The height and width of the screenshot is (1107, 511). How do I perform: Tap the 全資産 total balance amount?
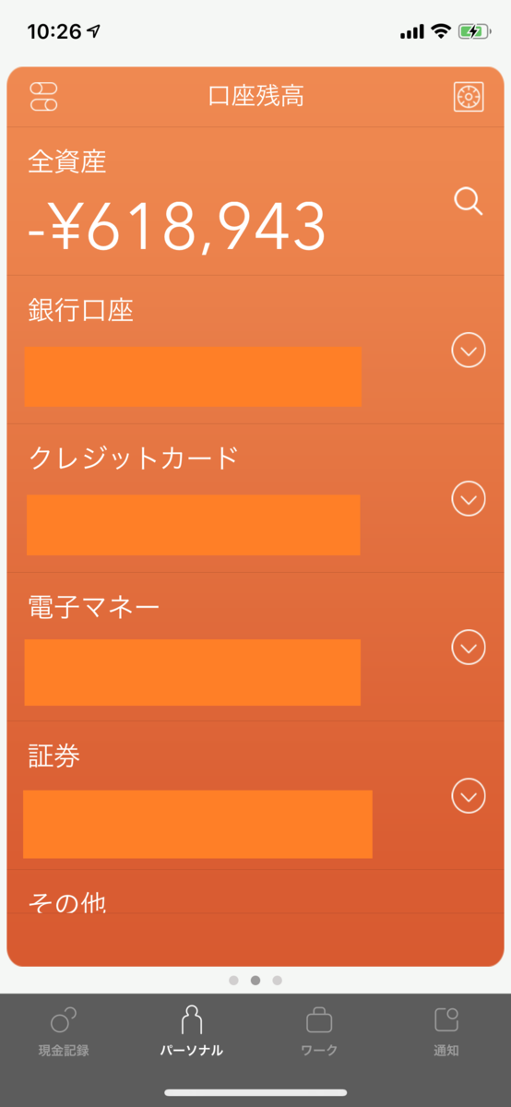[x=177, y=227]
